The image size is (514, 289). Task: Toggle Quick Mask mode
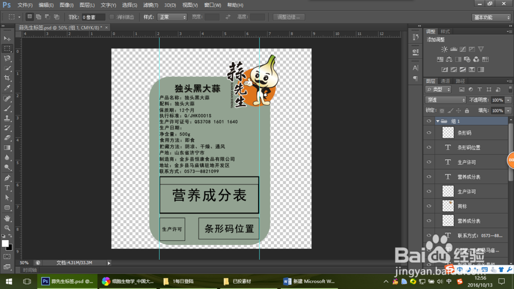pos(7,257)
